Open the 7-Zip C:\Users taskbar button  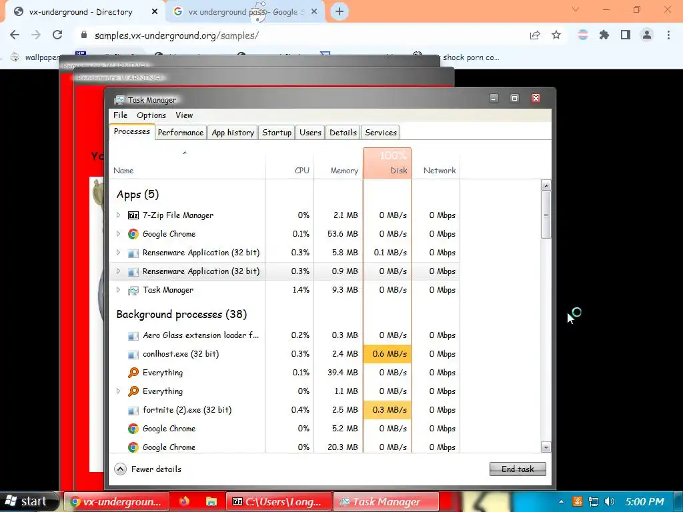point(278,501)
